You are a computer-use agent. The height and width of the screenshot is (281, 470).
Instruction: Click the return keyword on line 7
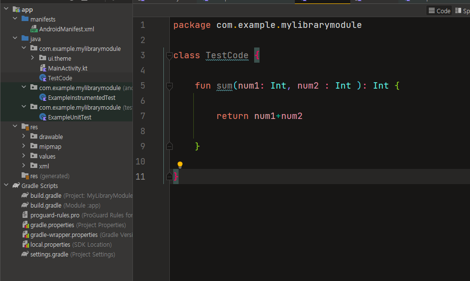pos(233,116)
